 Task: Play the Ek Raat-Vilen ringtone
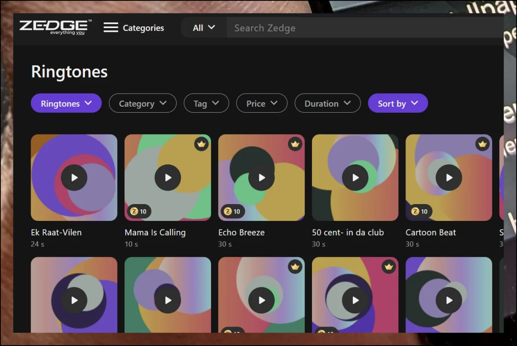(x=74, y=177)
